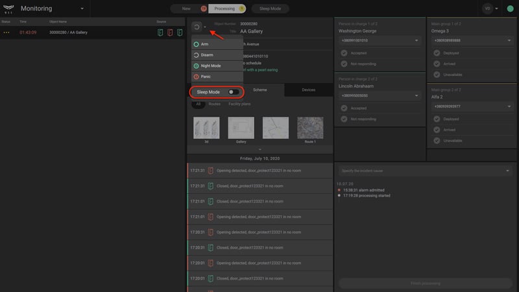The width and height of the screenshot is (519, 292).
Task: Choose Night Mode from the security mode menu
Action: [x=217, y=66]
